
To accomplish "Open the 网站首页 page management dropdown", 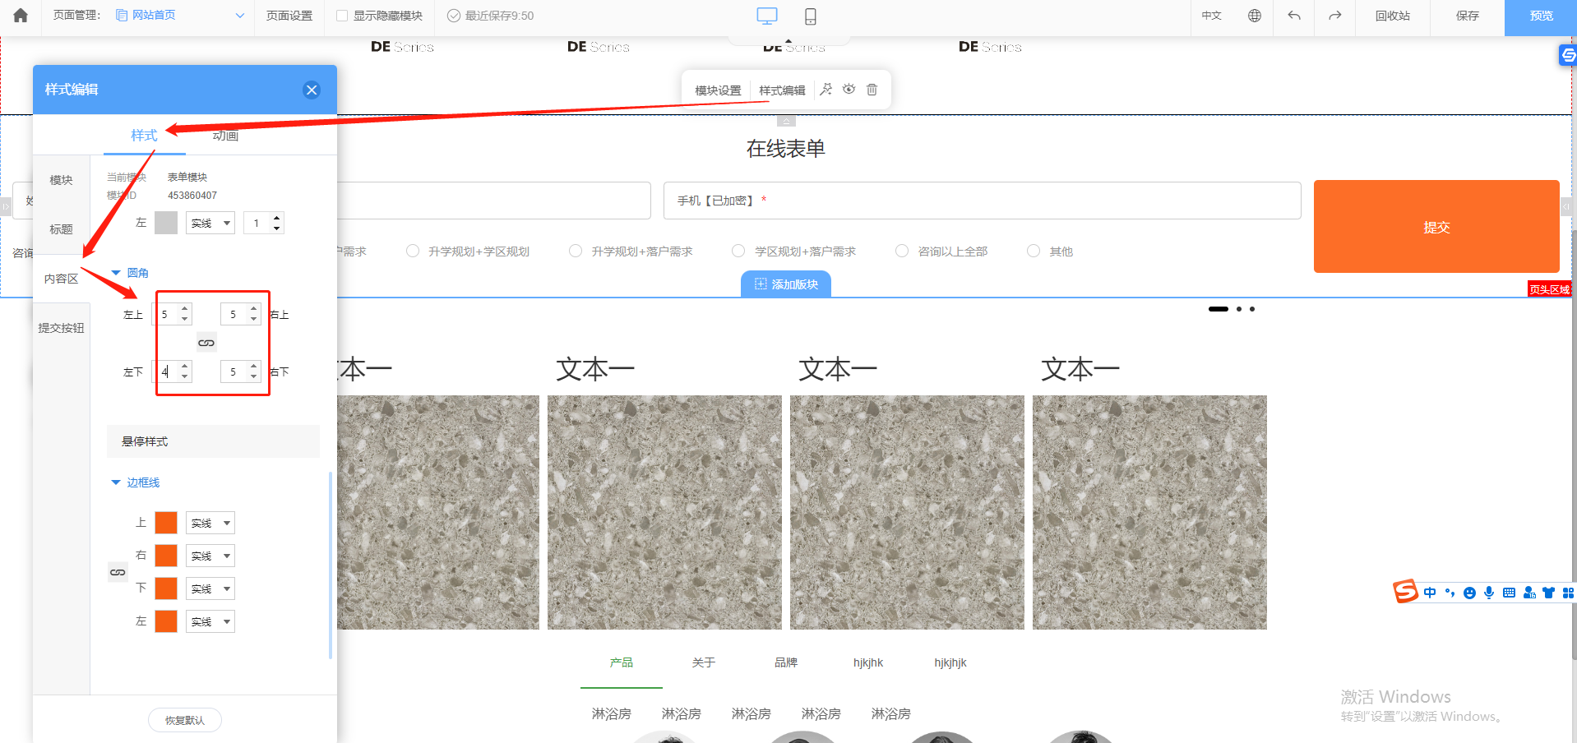I will [x=180, y=16].
